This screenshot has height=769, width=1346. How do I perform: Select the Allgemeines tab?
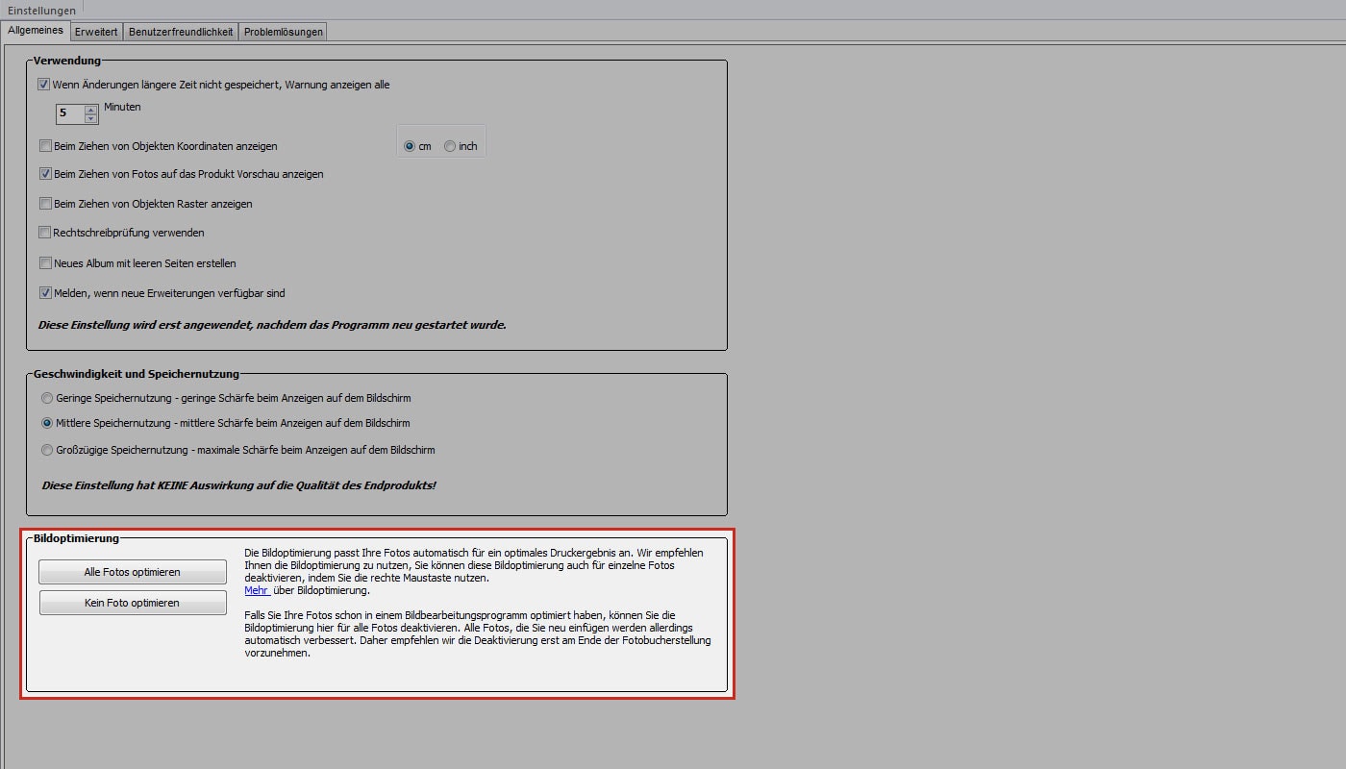pos(36,31)
